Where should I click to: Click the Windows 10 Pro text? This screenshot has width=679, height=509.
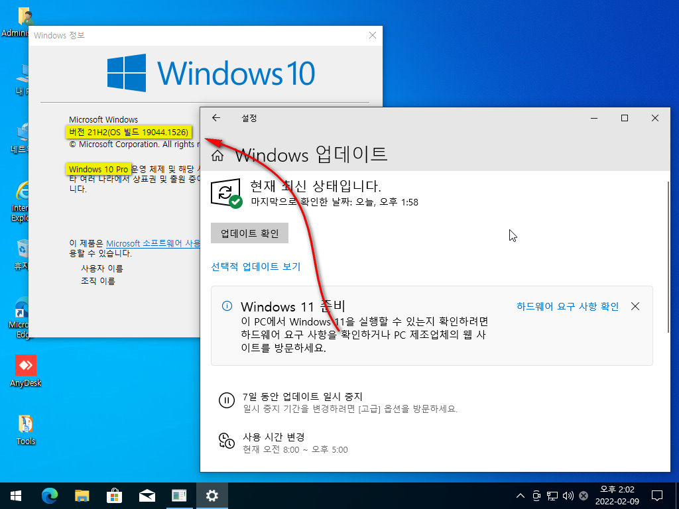(98, 169)
